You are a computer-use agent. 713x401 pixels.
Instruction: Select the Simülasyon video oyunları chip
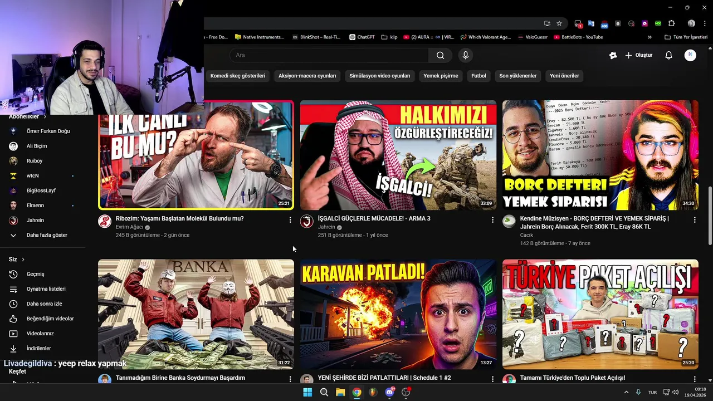coord(379,76)
